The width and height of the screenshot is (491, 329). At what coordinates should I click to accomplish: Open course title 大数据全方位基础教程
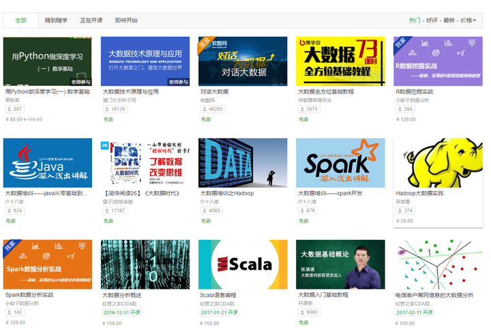point(326,92)
